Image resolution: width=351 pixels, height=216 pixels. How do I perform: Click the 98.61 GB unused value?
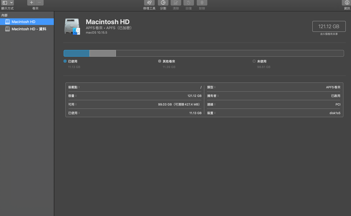pyautogui.click(x=264, y=67)
